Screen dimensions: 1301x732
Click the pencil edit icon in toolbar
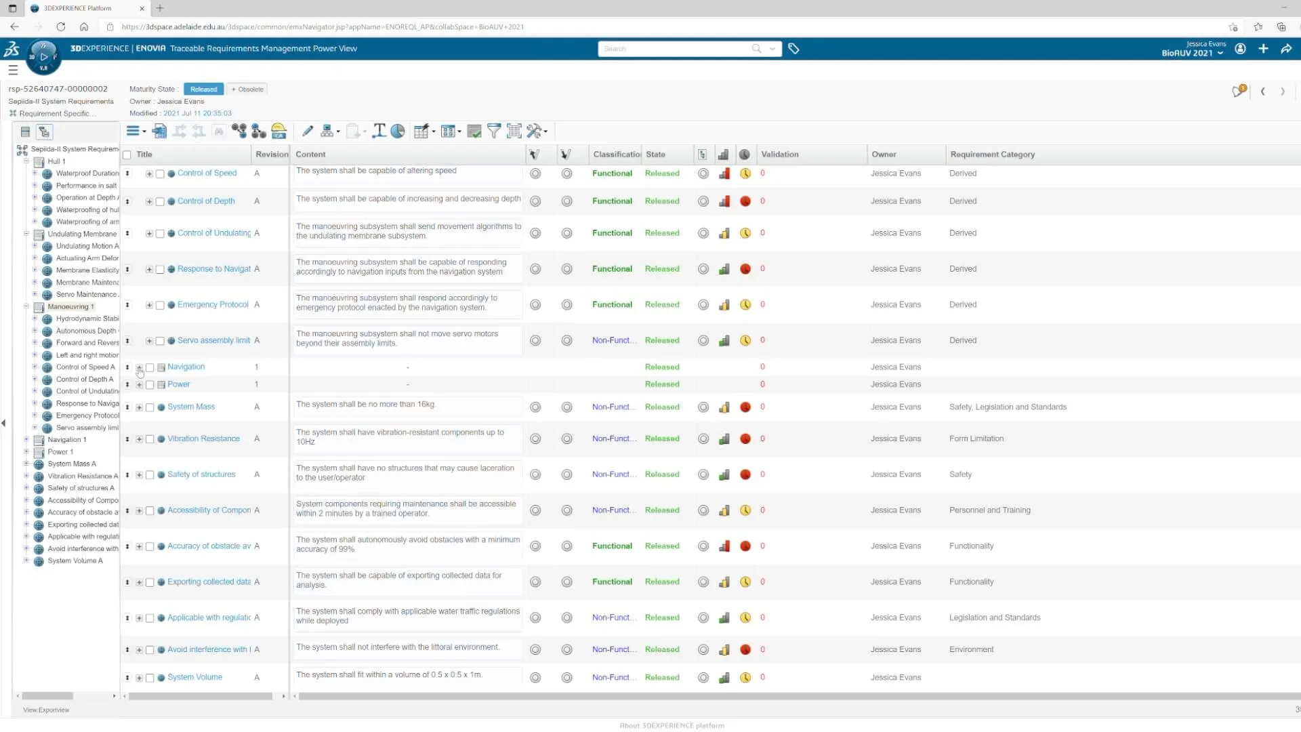(x=307, y=131)
